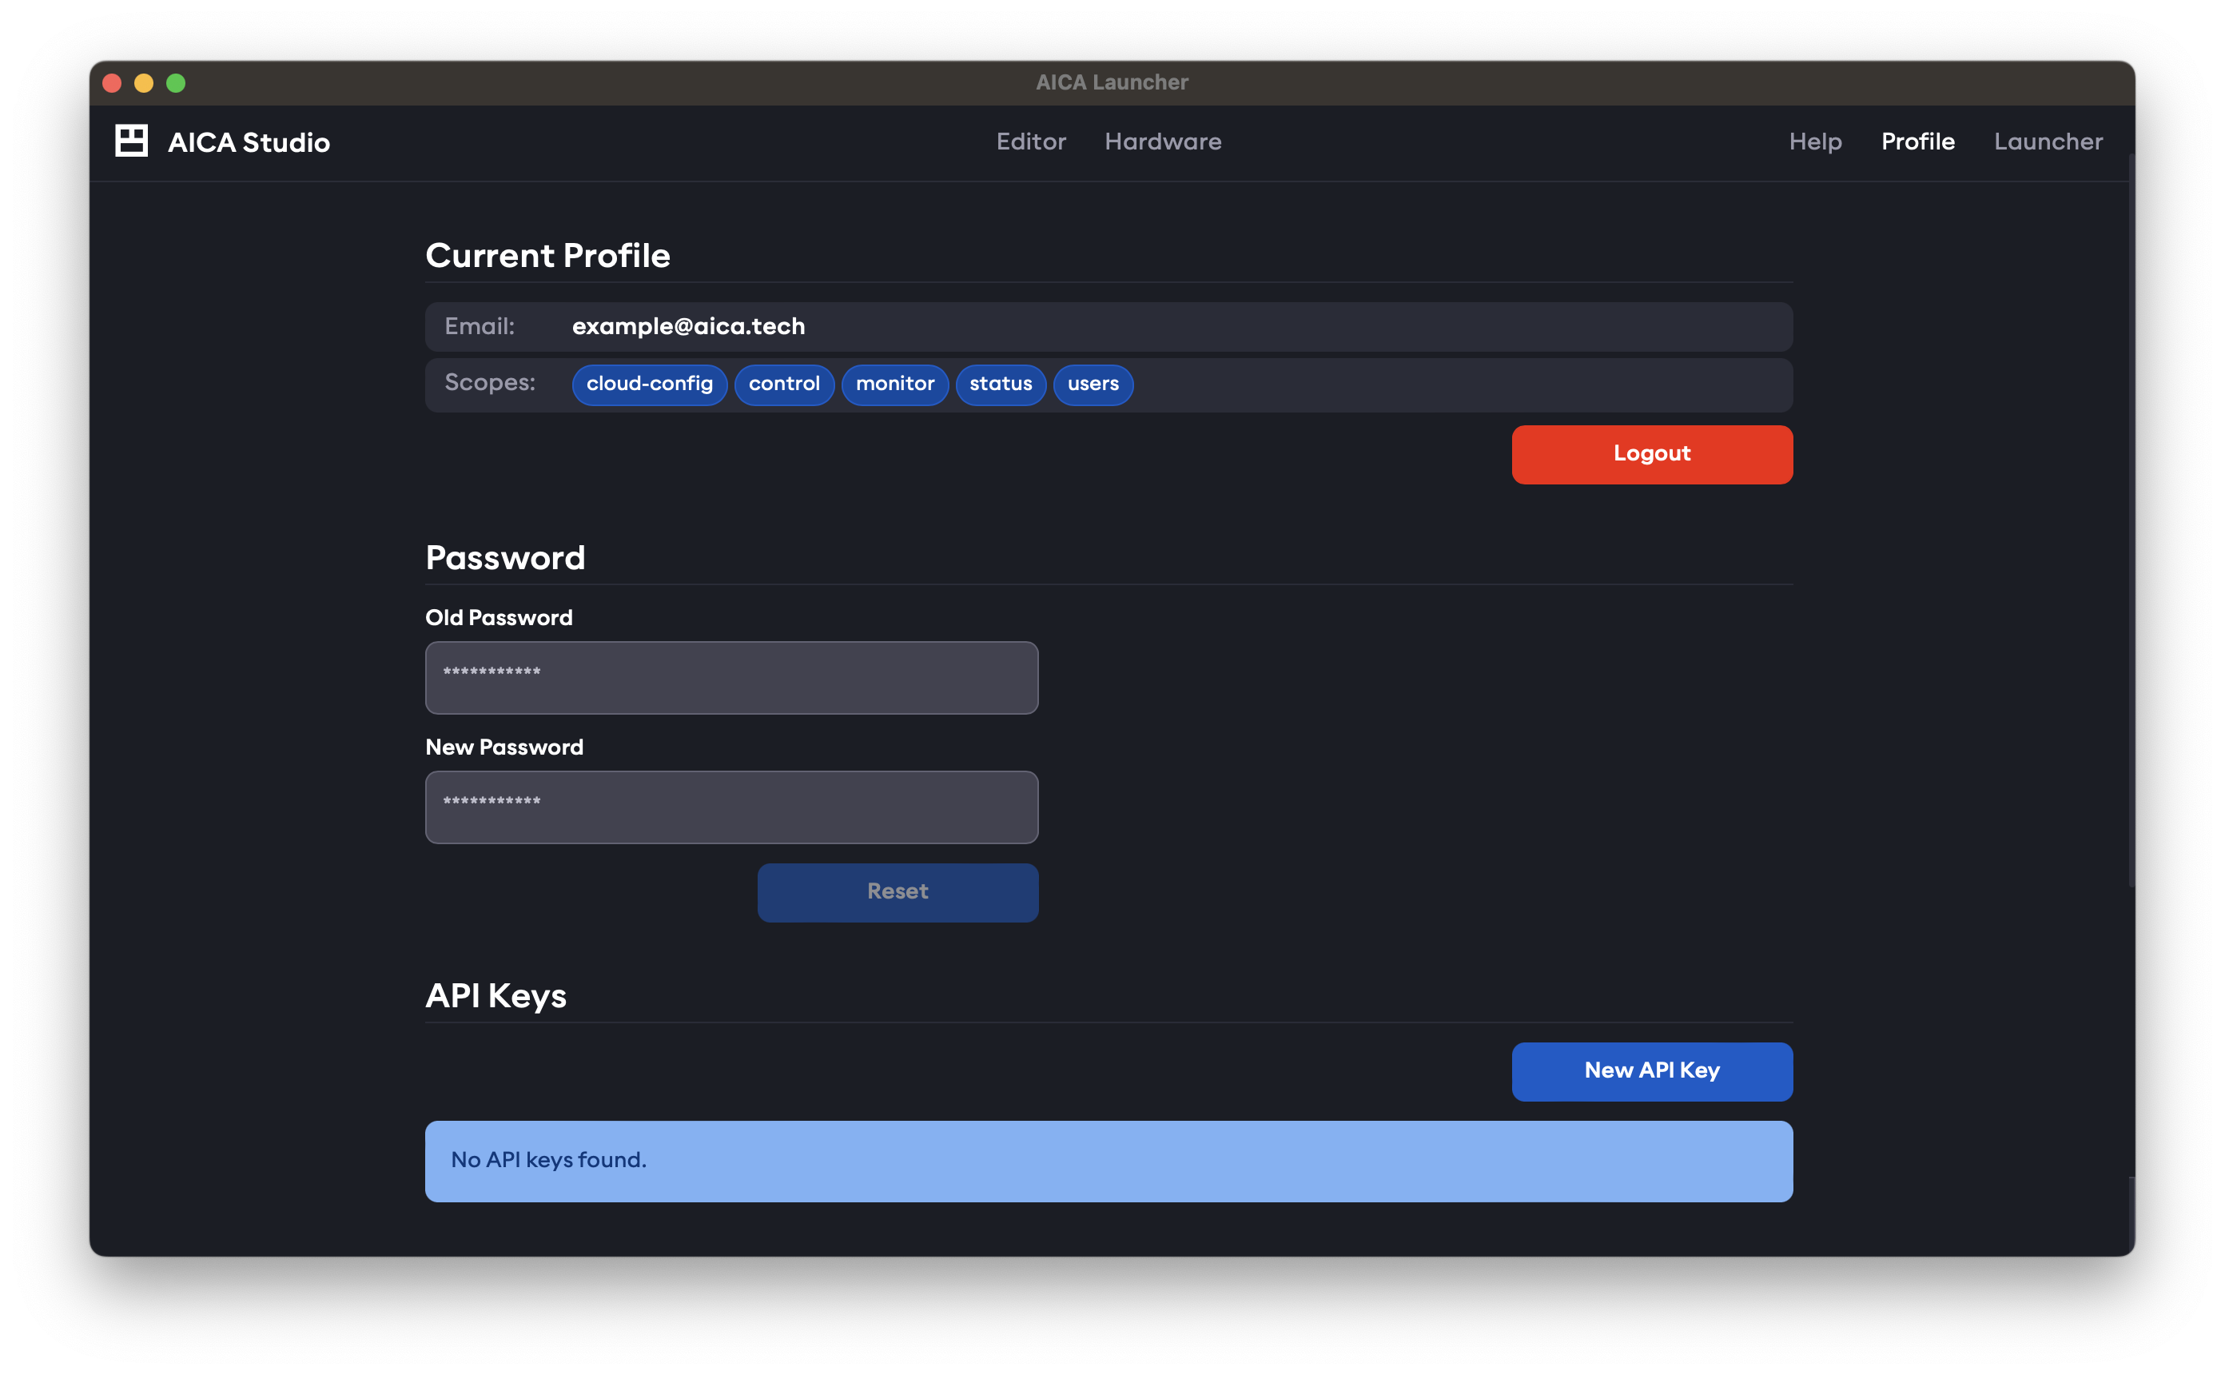Open the Help page

pos(1815,141)
